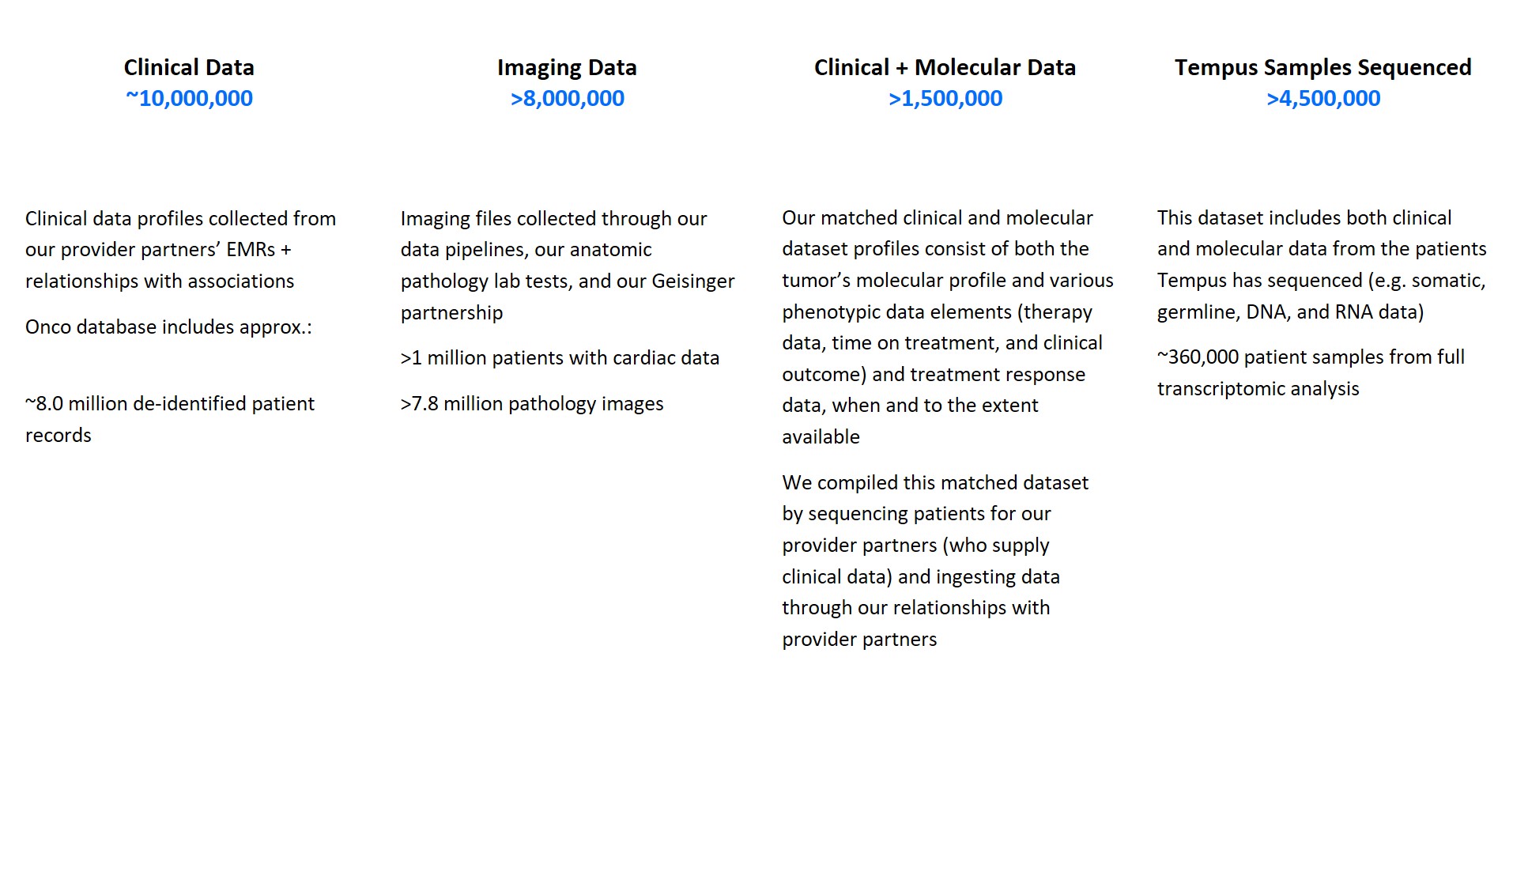Click the "Onco database includes approx.:" line

click(x=168, y=327)
